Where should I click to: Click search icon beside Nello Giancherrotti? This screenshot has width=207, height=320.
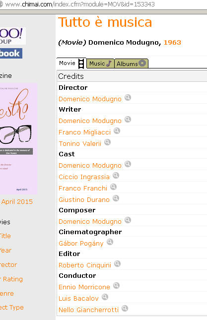tap(125, 309)
